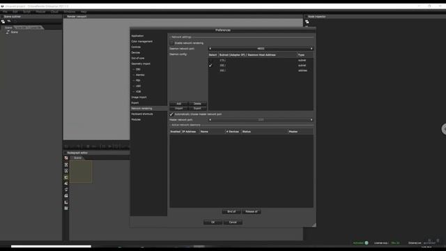446x251 pixels.
Task: Open the Edit menu
Action: (15, 12)
